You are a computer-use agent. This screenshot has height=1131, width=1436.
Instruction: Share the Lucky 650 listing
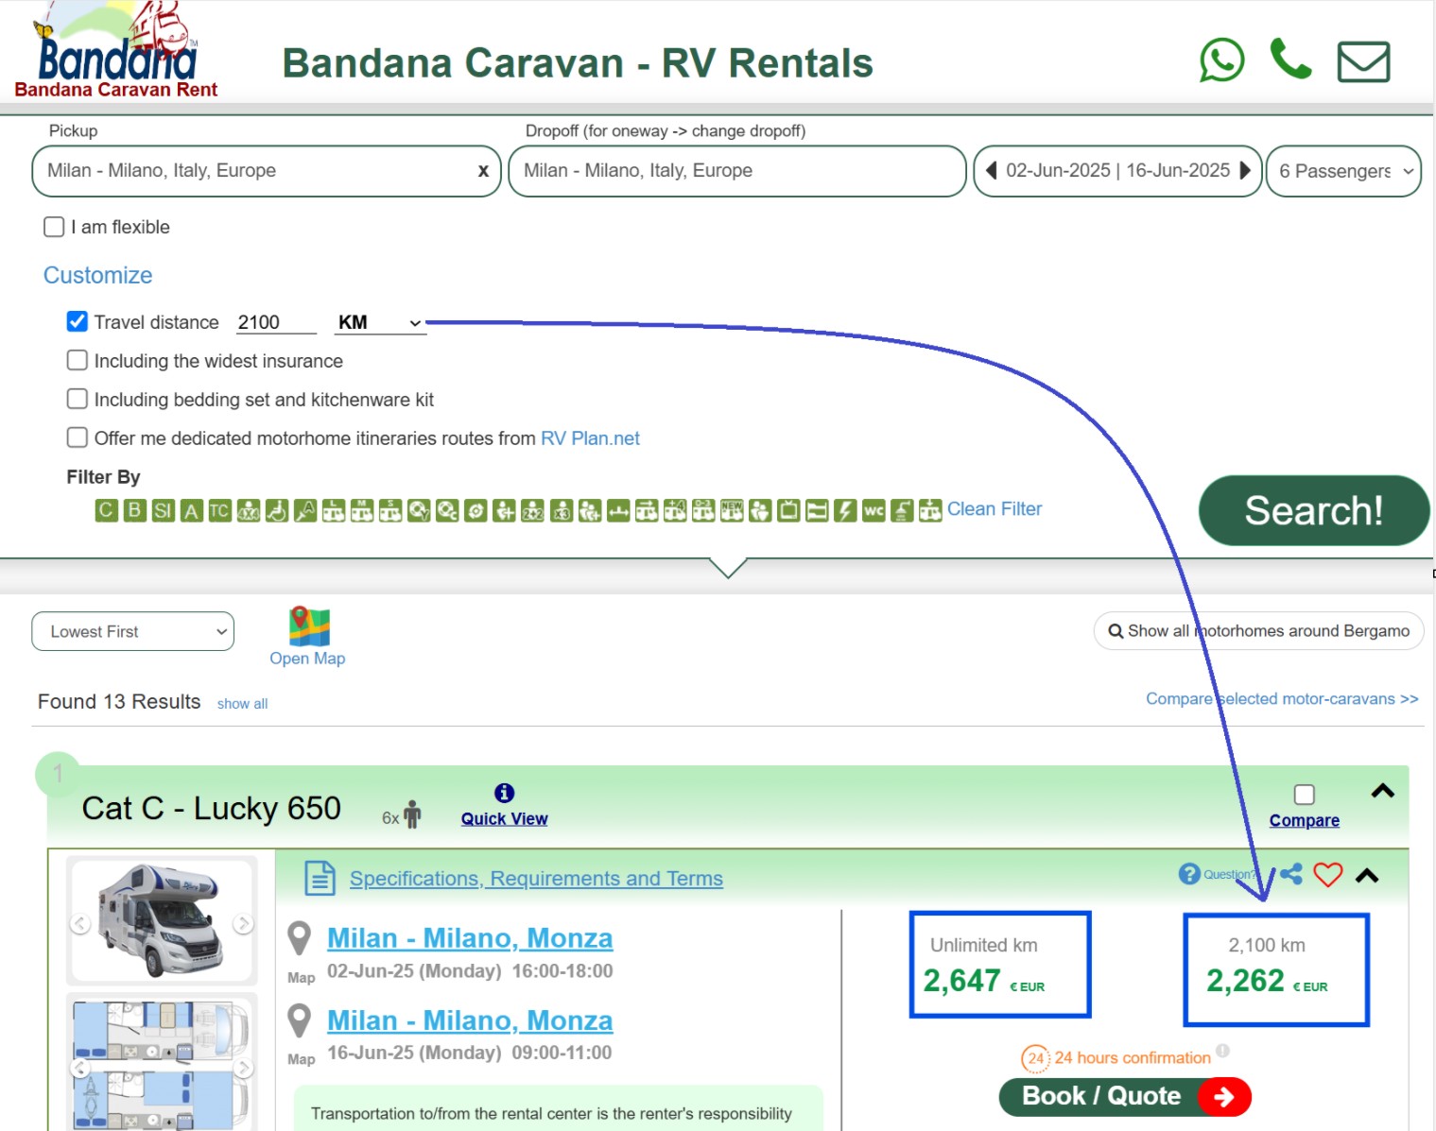1291,874
